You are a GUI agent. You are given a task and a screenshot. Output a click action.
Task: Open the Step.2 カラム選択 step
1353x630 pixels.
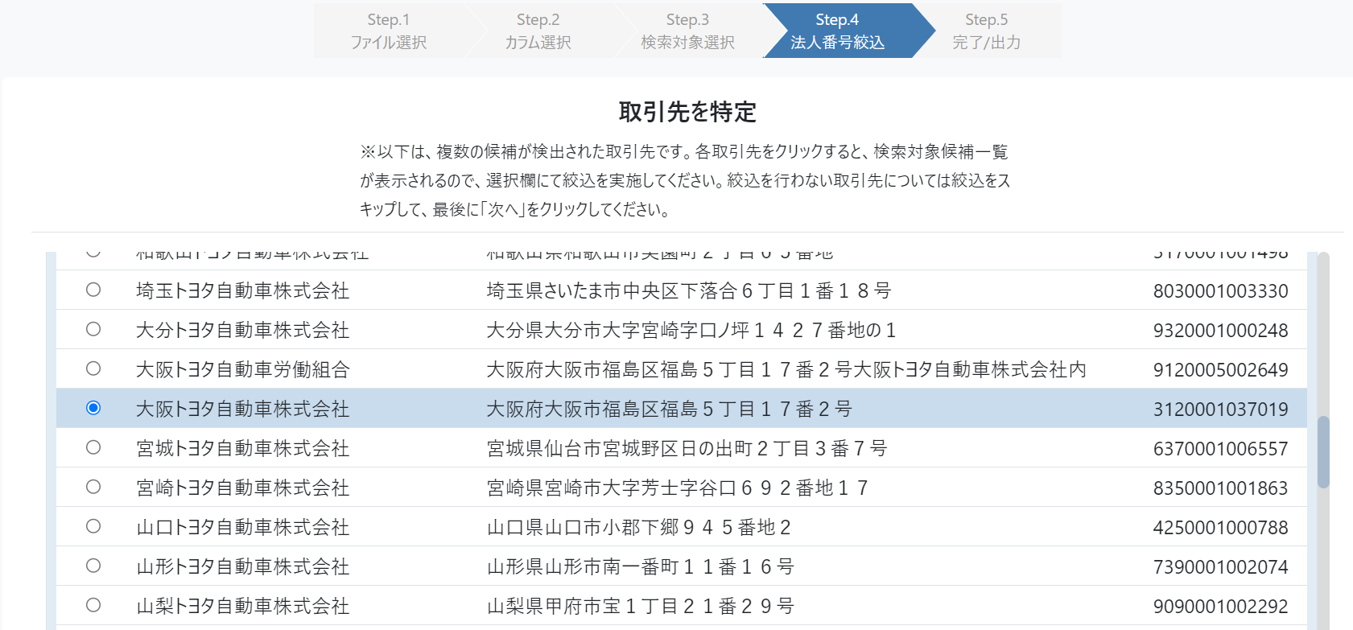click(x=538, y=31)
